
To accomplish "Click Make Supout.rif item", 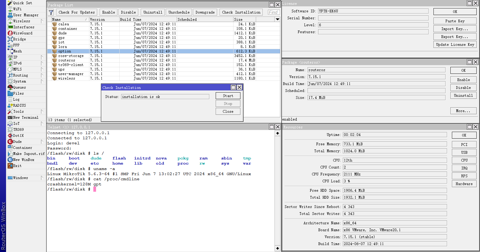I will (x=28, y=154).
